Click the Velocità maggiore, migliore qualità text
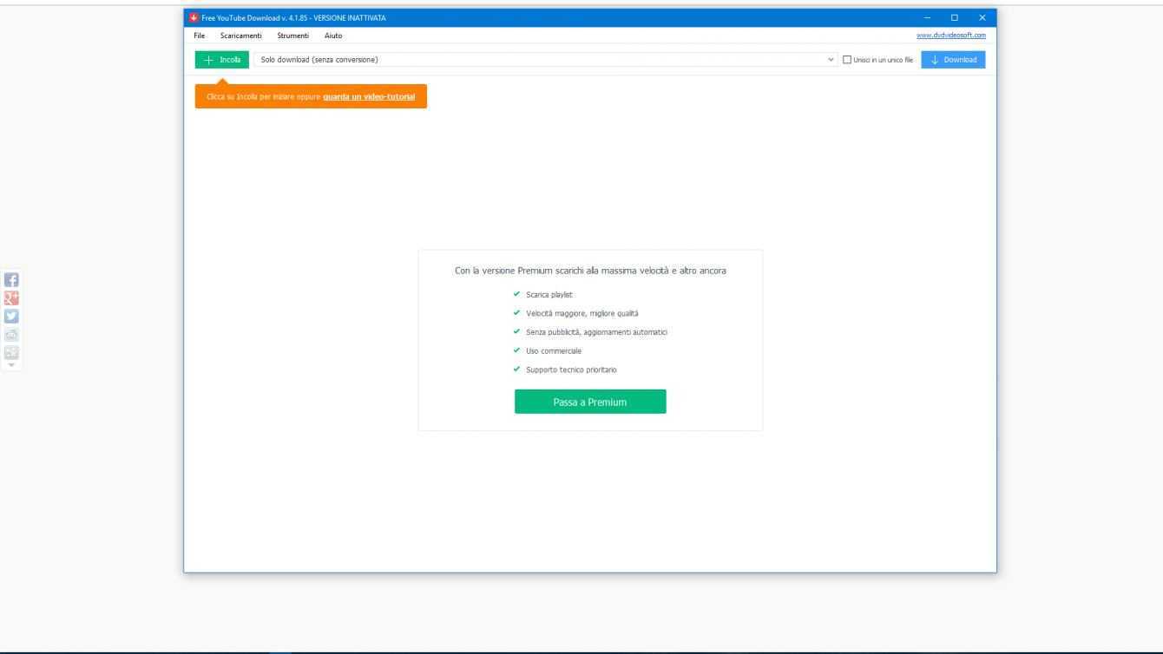The image size is (1163, 654). pos(582,313)
